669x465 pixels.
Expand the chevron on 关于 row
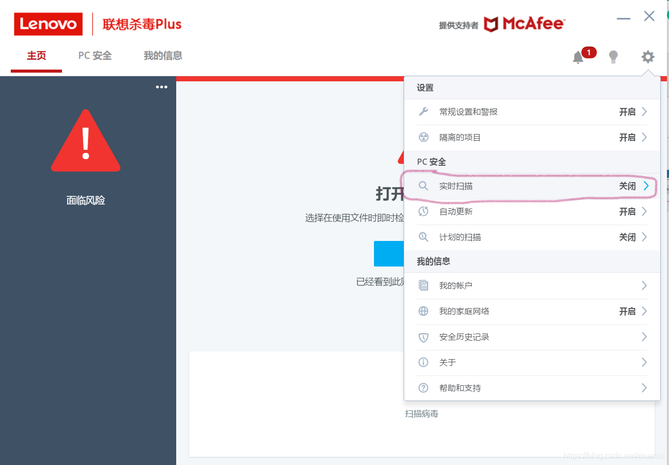point(644,362)
